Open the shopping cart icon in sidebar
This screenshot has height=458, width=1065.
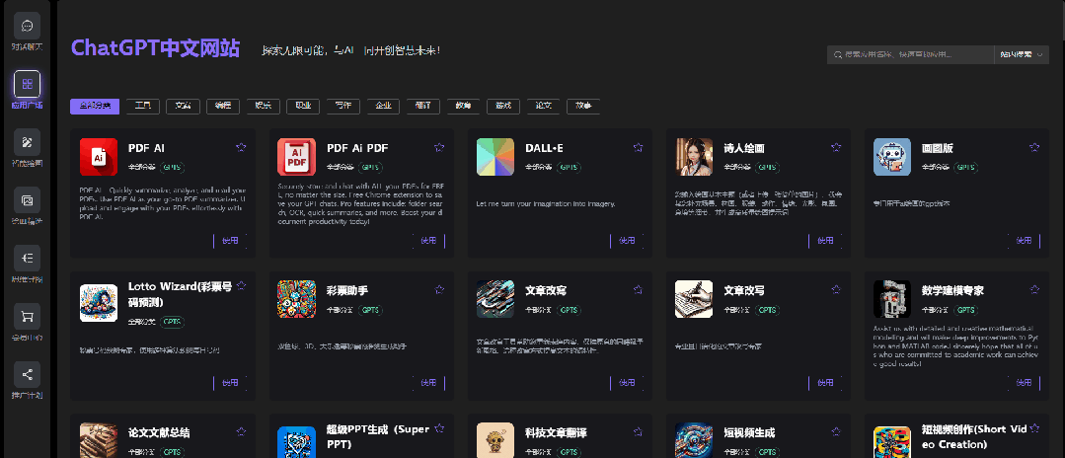click(28, 317)
